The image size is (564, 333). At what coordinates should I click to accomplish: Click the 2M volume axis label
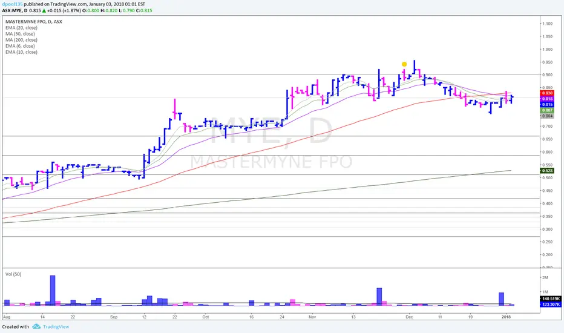tap(545, 277)
